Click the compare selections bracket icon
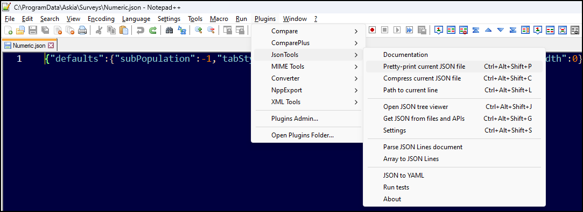The width and height of the screenshot is (583, 212). click(x=563, y=30)
